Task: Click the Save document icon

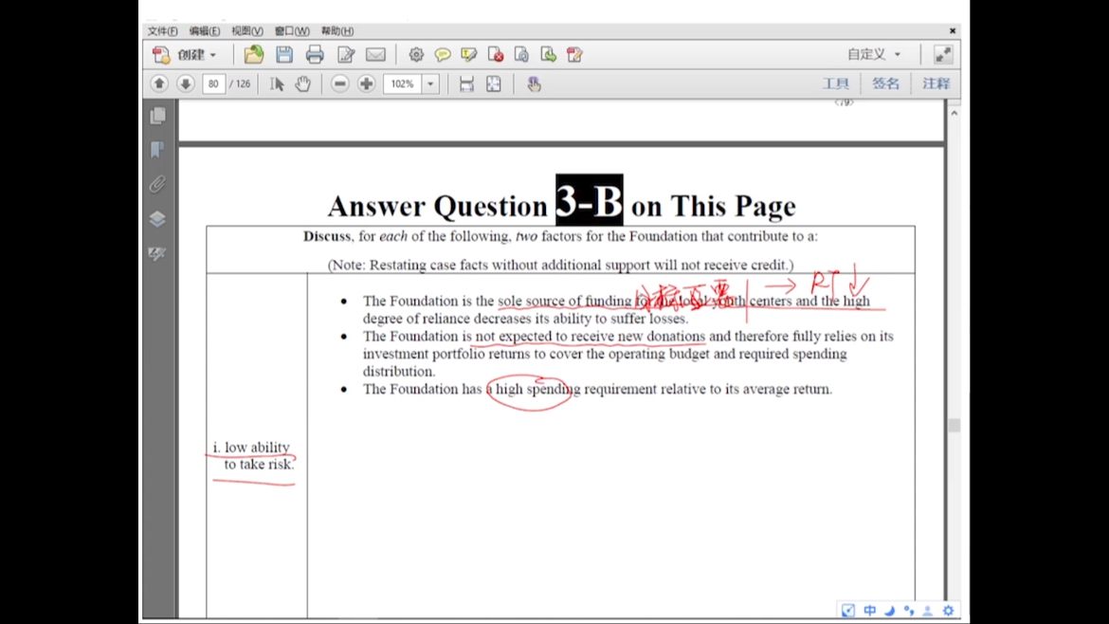Action: coord(283,55)
